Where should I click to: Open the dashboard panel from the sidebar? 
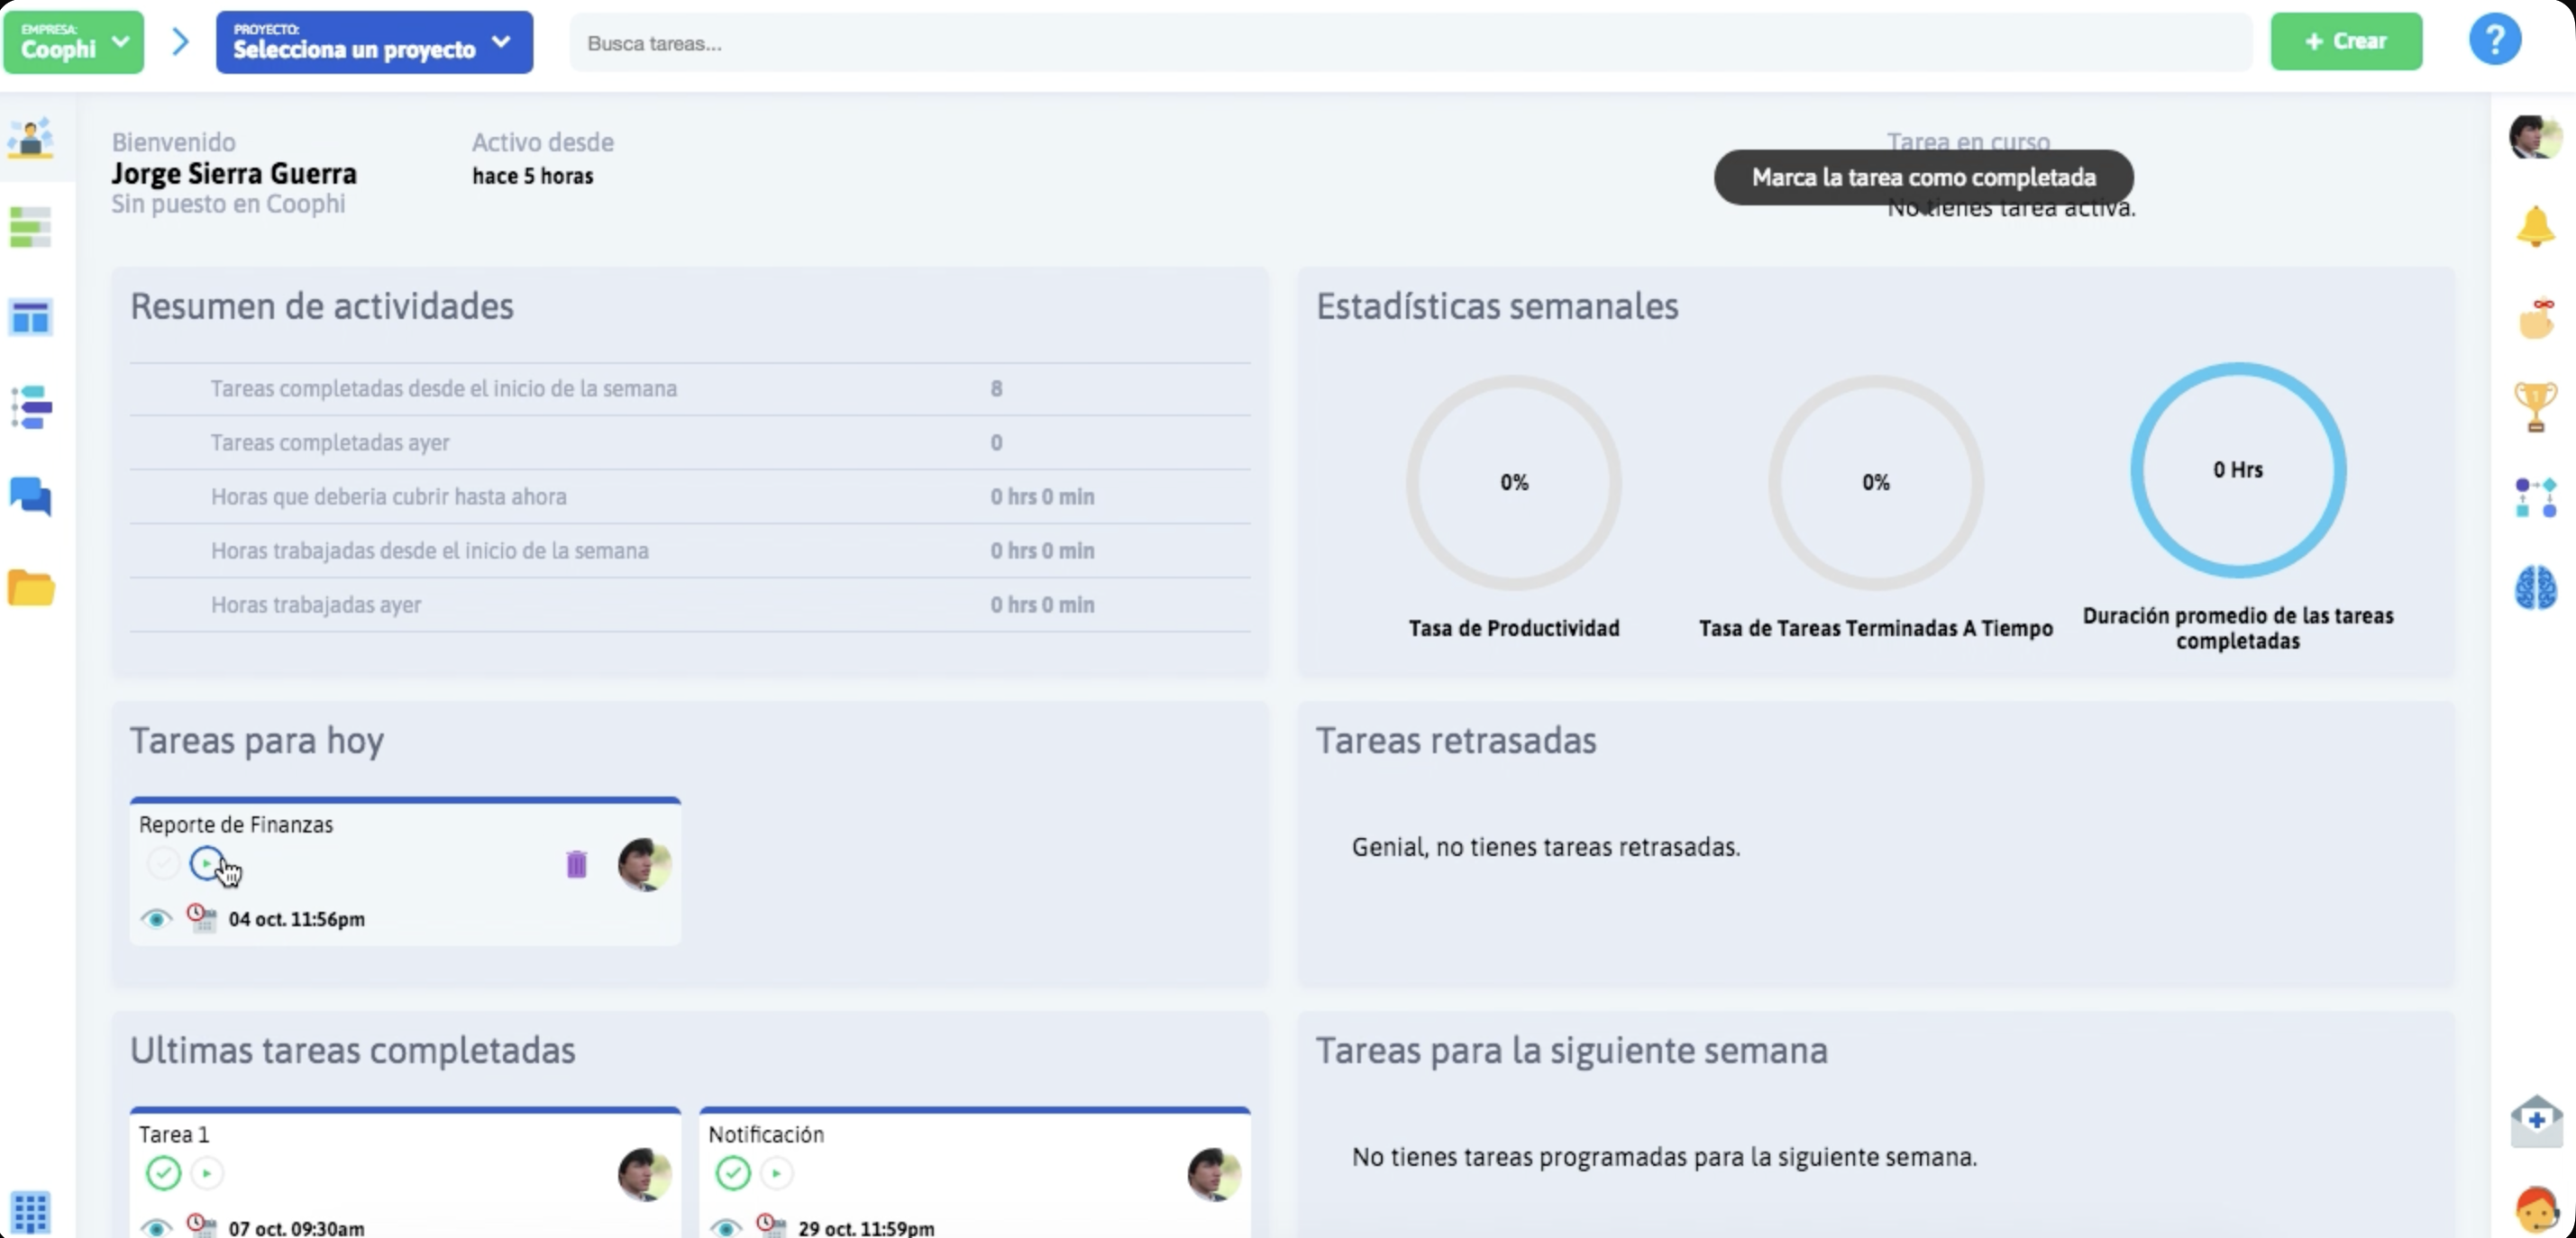click(31, 140)
